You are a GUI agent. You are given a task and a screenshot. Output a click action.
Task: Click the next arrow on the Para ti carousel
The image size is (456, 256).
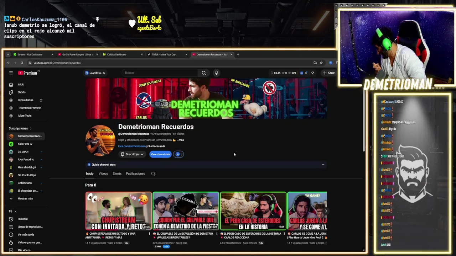pos(326,211)
